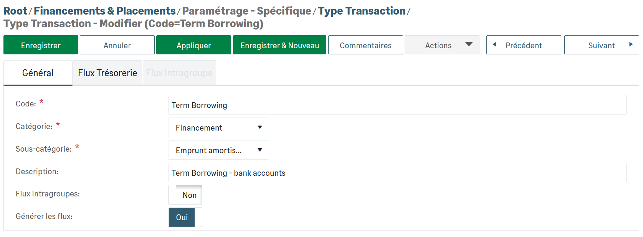Open the Actions dropdown menu

442,45
